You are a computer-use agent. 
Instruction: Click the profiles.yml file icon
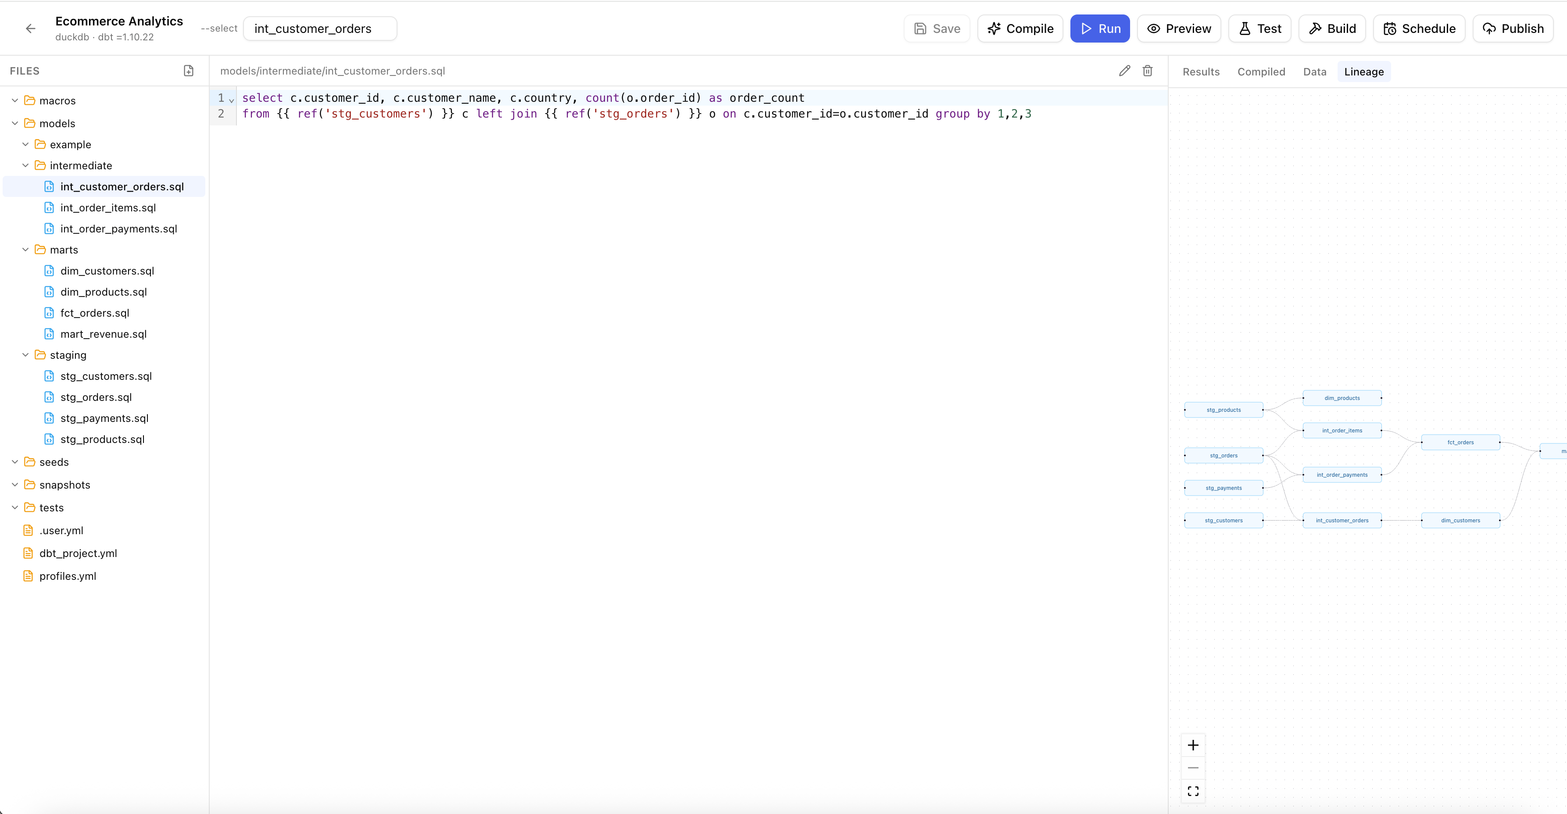[28, 576]
